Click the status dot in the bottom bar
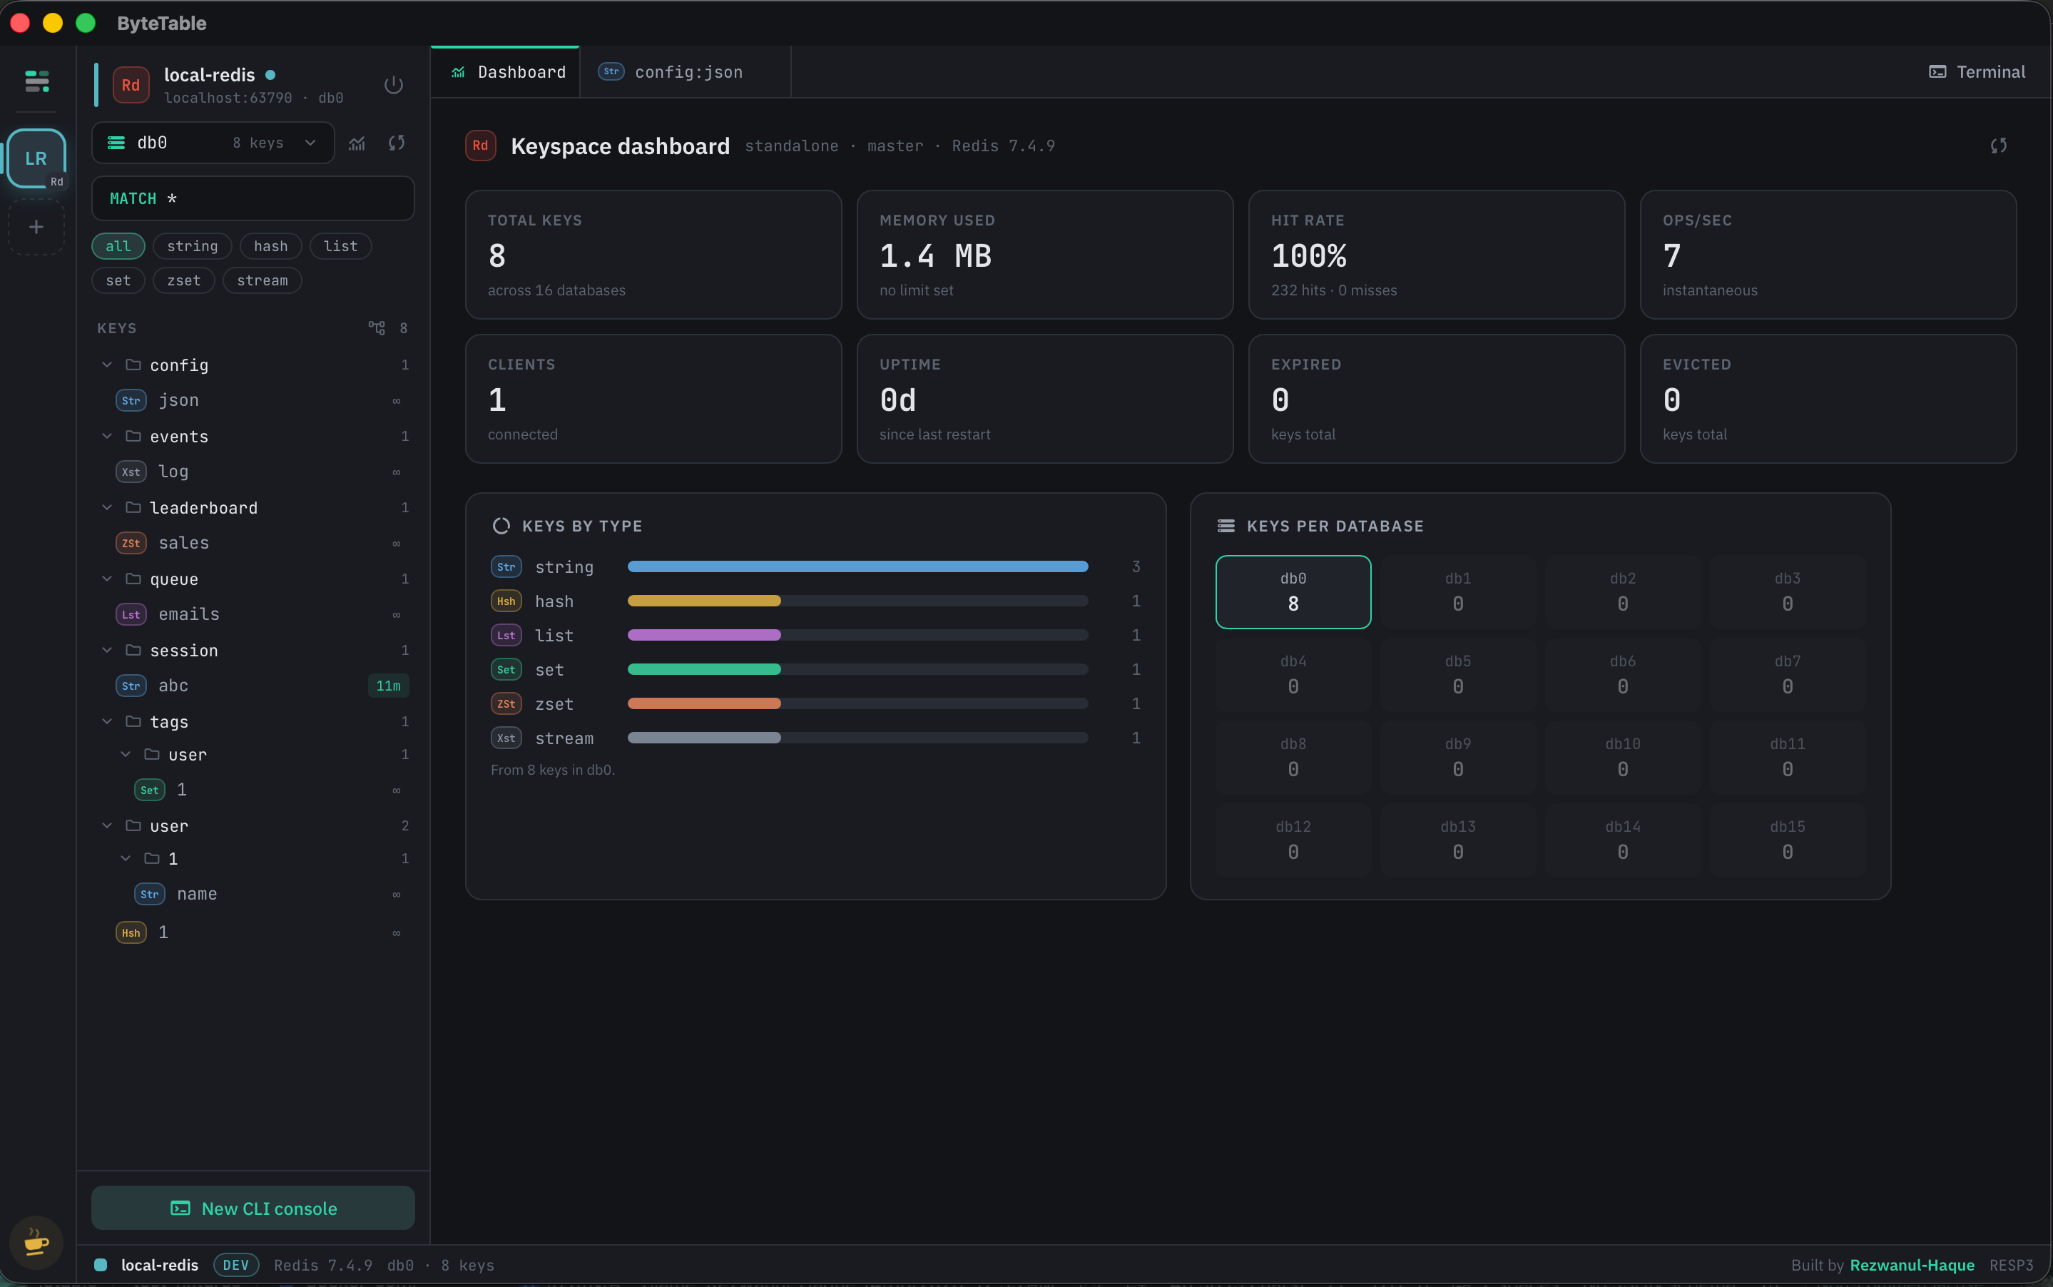Viewport: 2053px width, 1287px height. point(101,1265)
